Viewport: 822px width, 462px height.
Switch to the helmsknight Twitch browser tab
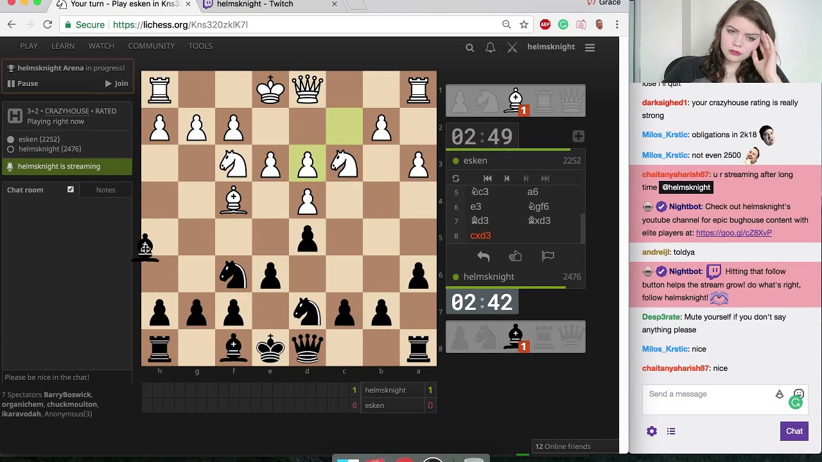pos(270,5)
